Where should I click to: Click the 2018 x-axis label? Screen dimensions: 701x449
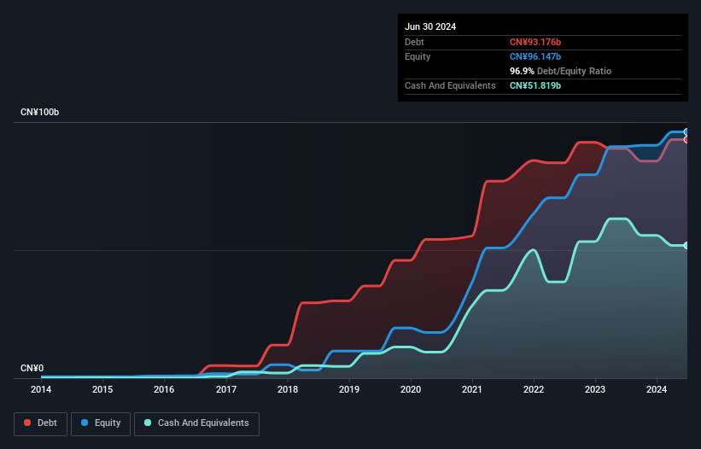click(288, 389)
